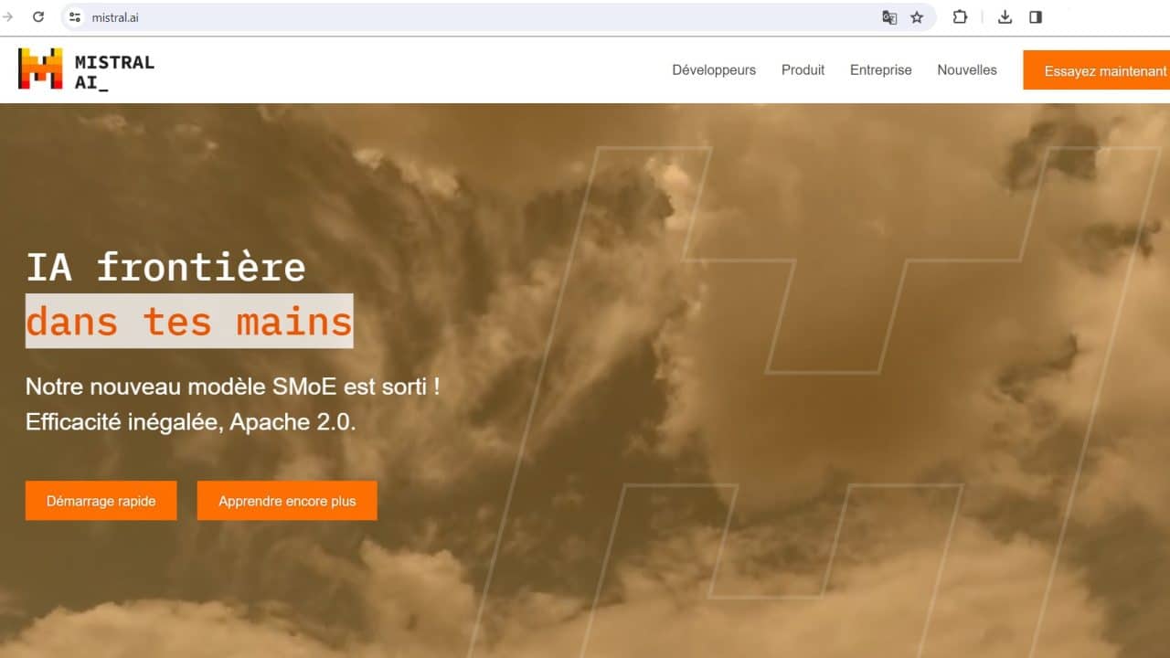The image size is (1170, 658).
Task: Open the Développeurs menu
Action: pyautogui.click(x=714, y=70)
